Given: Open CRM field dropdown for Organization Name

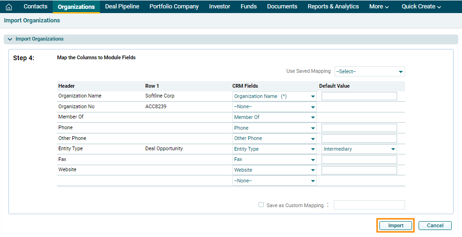Looking at the screenshot, I should tap(274, 96).
